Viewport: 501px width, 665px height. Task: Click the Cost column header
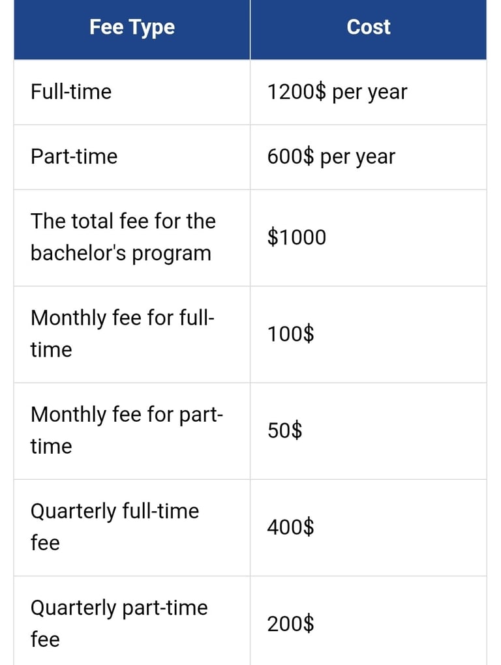369,27
